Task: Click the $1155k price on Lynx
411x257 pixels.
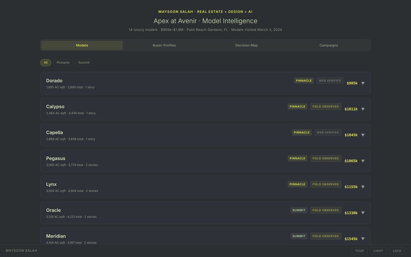Action: coord(351,187)
